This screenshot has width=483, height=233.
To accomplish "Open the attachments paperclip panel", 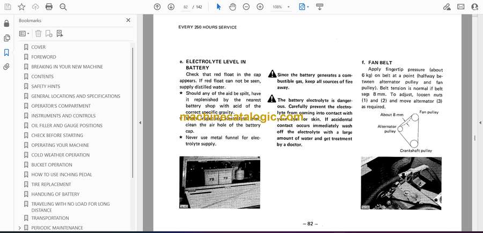I will coord(6,67).
